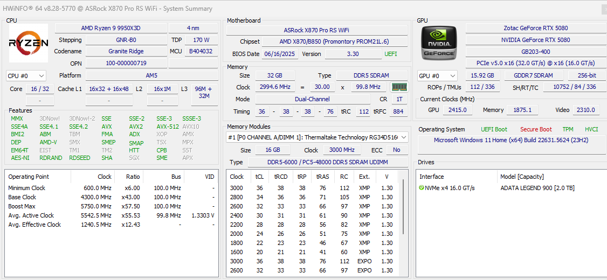Viewport: 607px width, 280px height.
Task: Select the 06/16/2025 BIOS date value
Action: 280,54
